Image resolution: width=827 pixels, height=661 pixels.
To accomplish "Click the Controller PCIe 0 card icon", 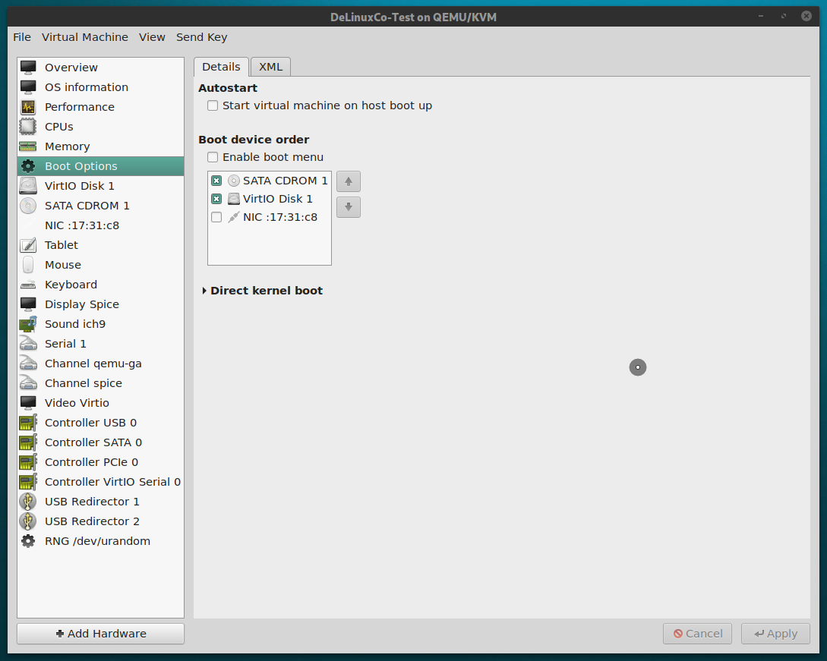I will 28,461.
